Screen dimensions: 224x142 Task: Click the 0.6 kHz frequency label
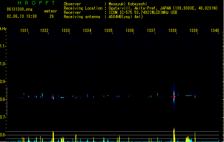(x=3, y=135)
